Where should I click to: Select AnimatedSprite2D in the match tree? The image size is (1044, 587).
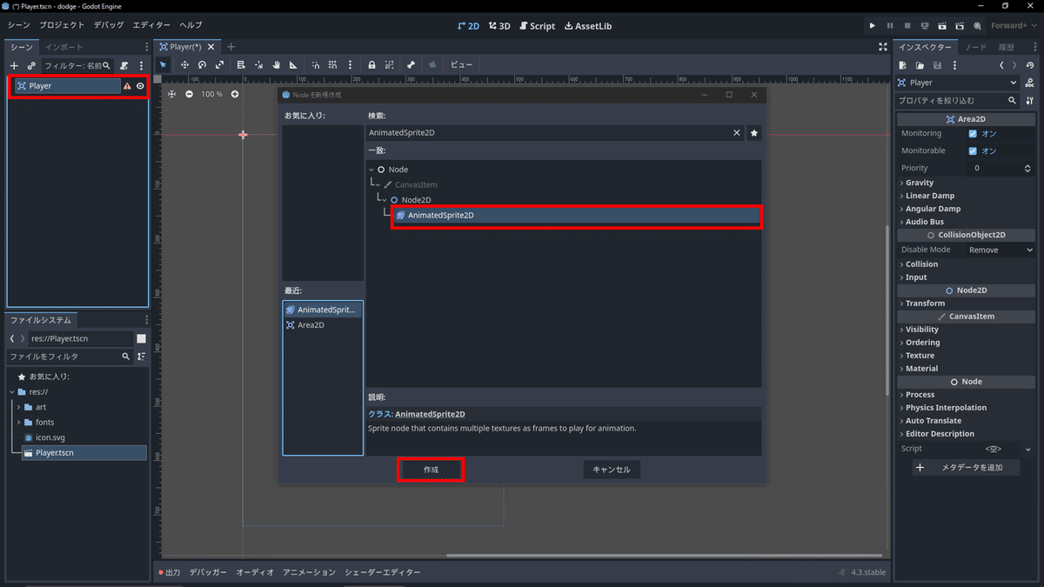pos(577,216)
